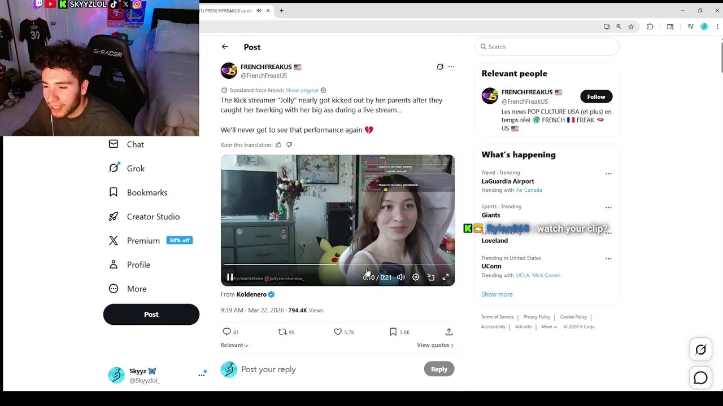723x406 pixels.
Task: Open Premium in the sidebar
Action: [150, 240]
